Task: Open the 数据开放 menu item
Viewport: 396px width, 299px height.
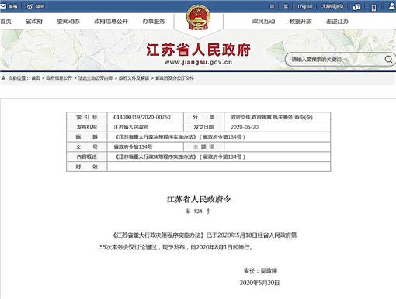Action: (300, 21)
